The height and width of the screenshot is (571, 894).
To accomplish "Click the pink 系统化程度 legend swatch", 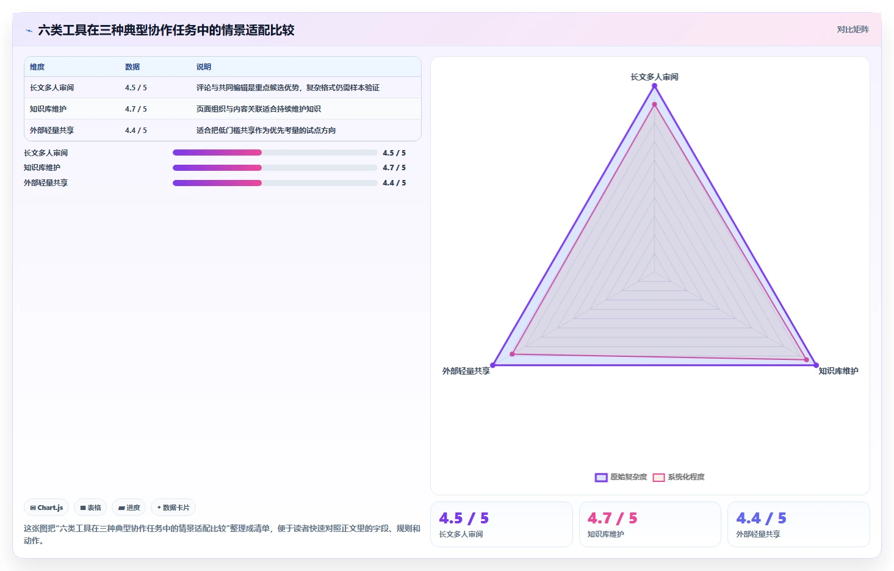I will point(658,477).
